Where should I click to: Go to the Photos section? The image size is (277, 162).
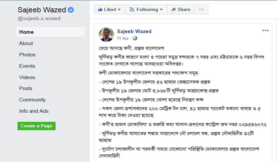(x=27, y=55)
